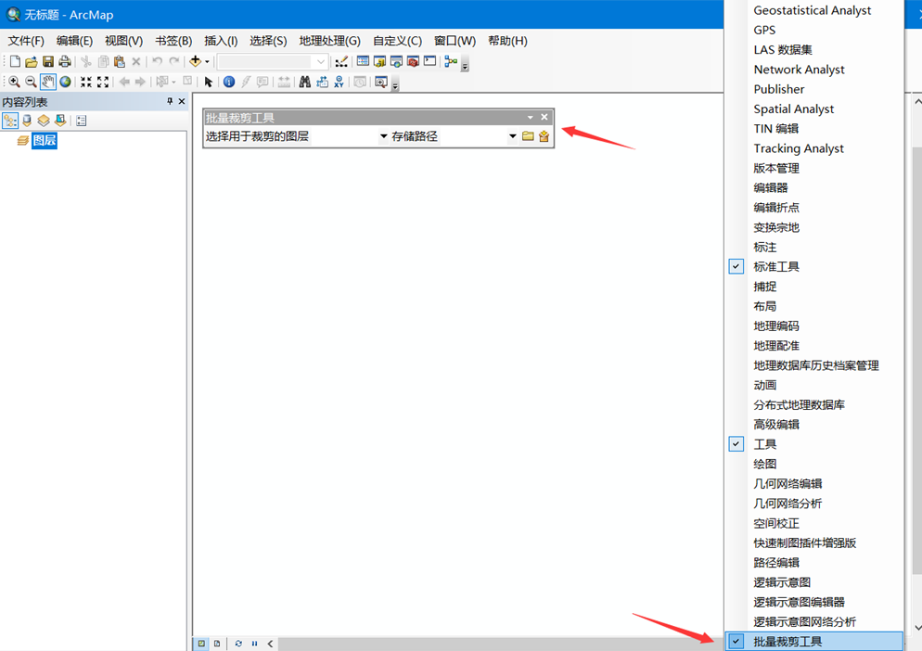Open the Catalog window icon
The width and height of the screenshot is (922, 651).
(x=380, y=61)
